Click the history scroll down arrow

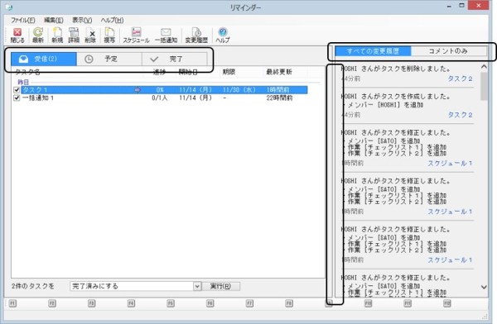[484, 287]
